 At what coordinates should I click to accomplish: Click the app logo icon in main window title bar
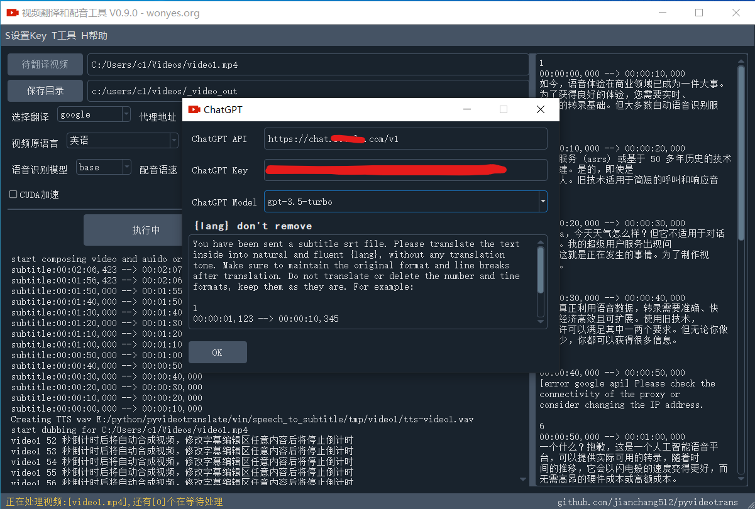11,13
